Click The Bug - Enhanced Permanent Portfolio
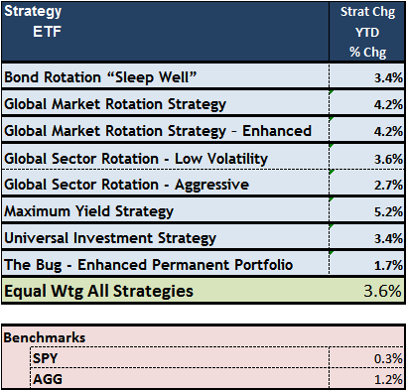 166,264
